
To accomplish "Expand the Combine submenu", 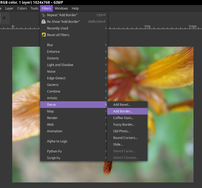I will coord(74,91).
